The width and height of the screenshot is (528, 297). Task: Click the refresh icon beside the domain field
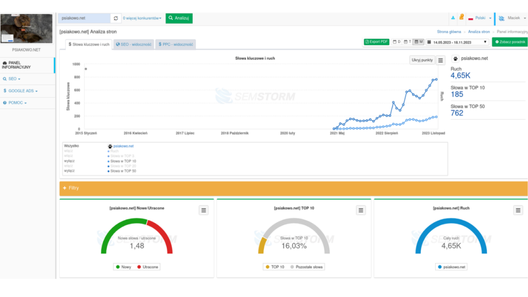click(116, 18)
